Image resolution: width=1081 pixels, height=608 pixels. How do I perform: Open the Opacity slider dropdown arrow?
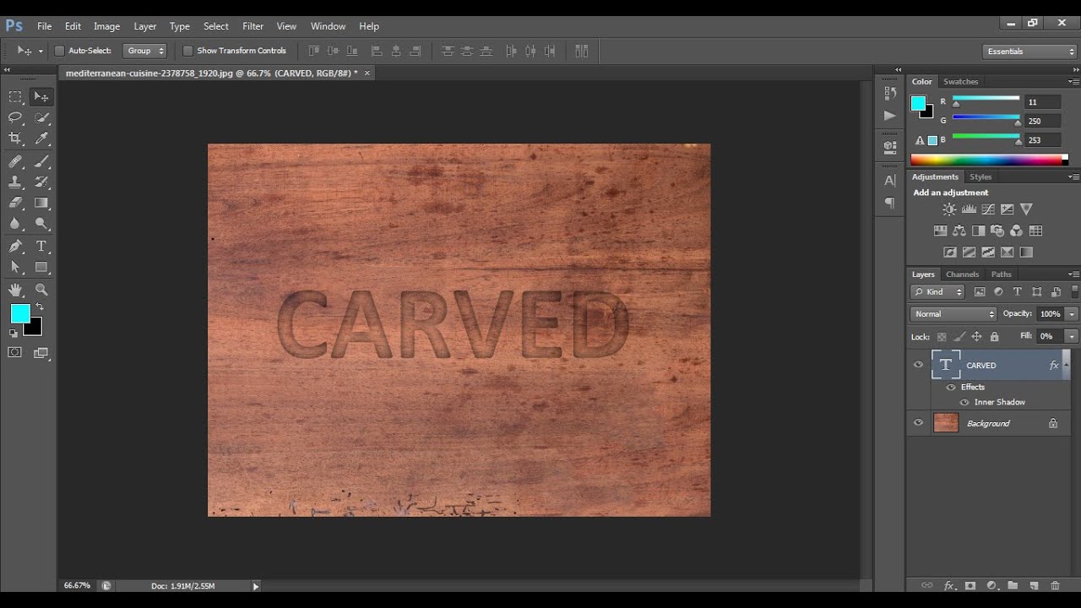coord(1072,314)
